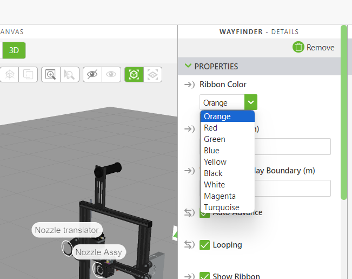Image resolution: width=352 pixels, height=279 pixels.
Task: Choose Magenta in the color list
Action: pyautogui.click(x=228, y=196)
